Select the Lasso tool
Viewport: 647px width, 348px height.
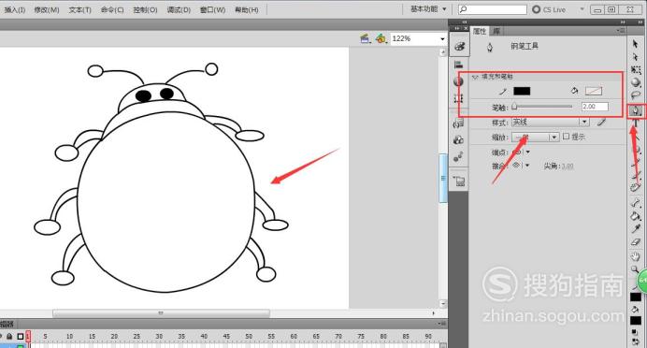click(636, 95)
